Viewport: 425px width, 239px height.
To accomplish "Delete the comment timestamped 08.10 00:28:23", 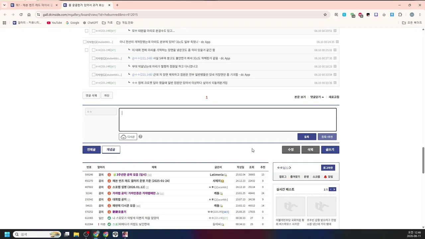I will 335,66.
